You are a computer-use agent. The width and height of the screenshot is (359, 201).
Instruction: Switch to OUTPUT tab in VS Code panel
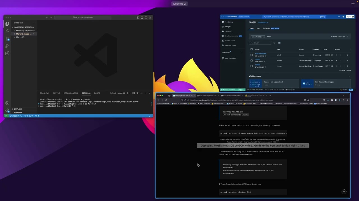click(x=56, y=93)
